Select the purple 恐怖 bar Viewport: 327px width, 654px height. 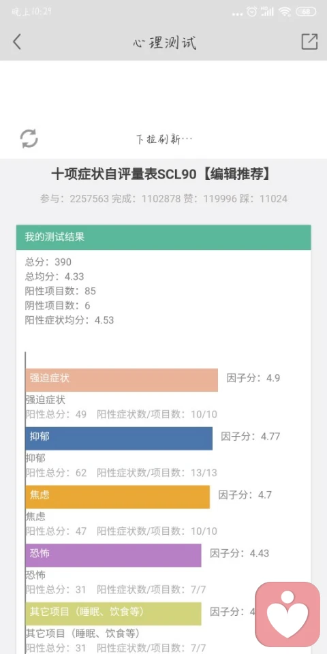(x=114, y=555)
